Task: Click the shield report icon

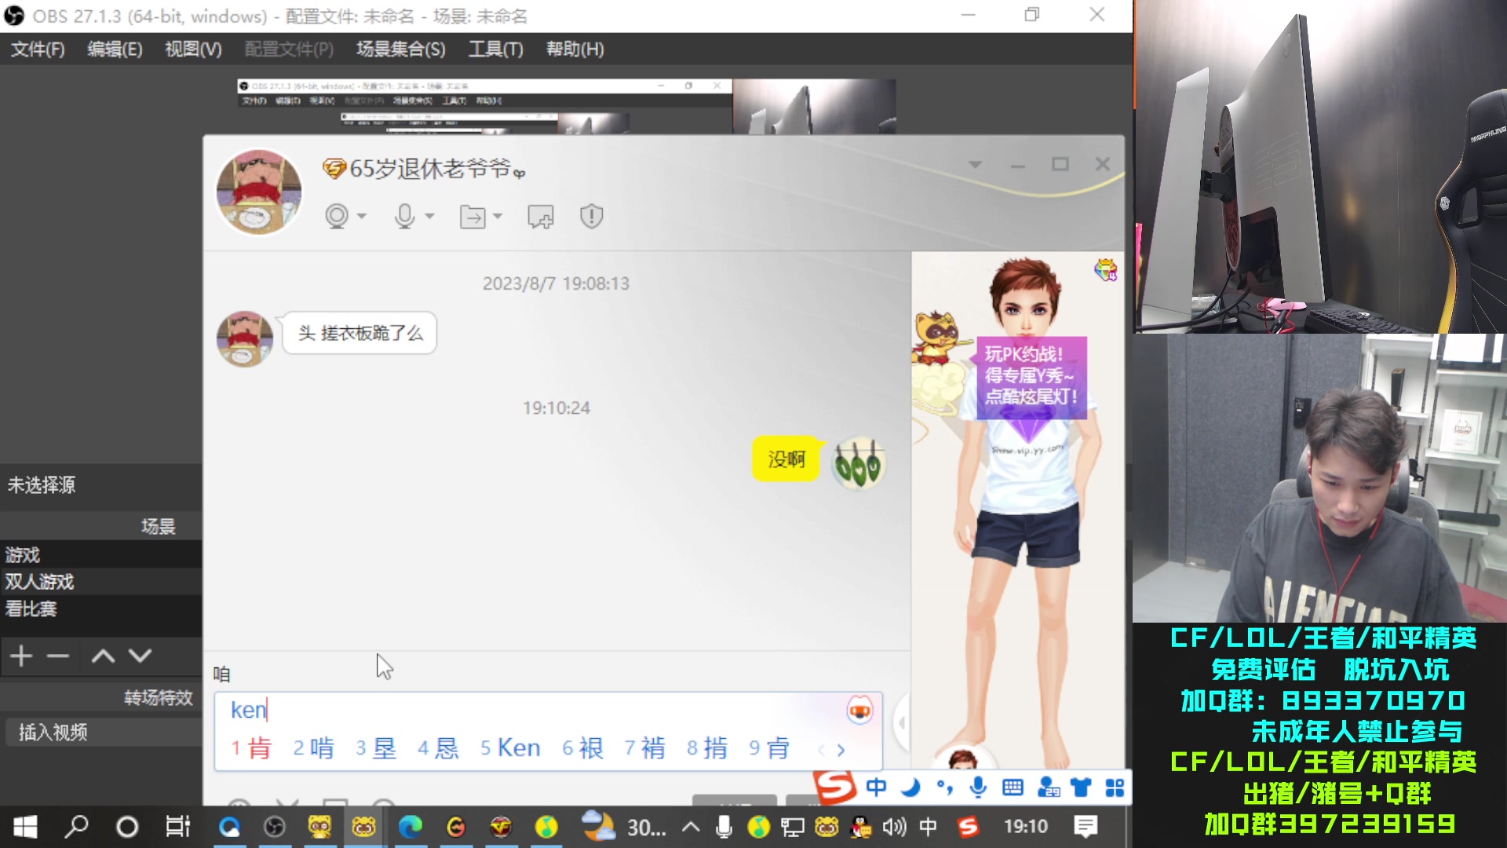Action: click(591, 216)
